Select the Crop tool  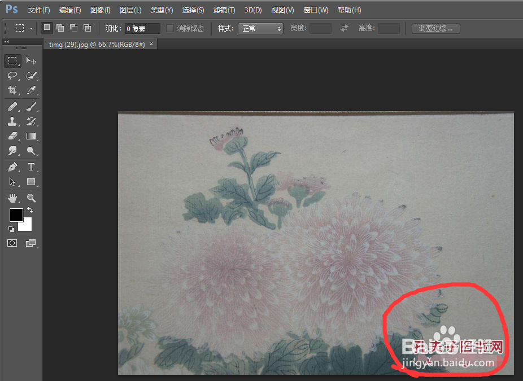[x=12, y=90]
